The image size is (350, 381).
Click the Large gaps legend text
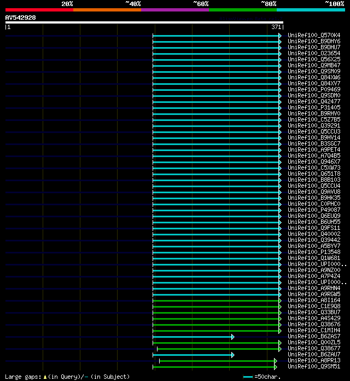pos(67,377)
